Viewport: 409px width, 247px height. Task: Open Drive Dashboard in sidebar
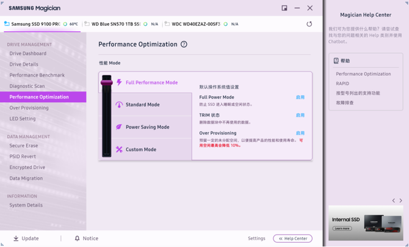click(x=28, y=53)
